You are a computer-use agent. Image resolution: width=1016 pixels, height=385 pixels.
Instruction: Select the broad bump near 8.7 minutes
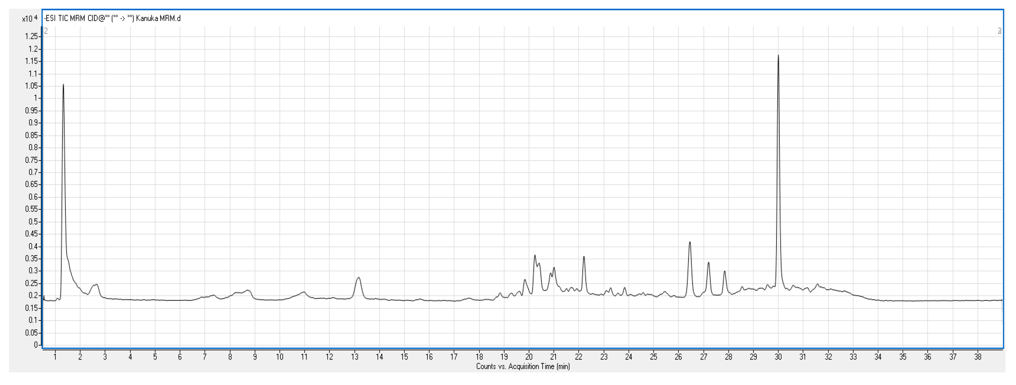point(248,291)
